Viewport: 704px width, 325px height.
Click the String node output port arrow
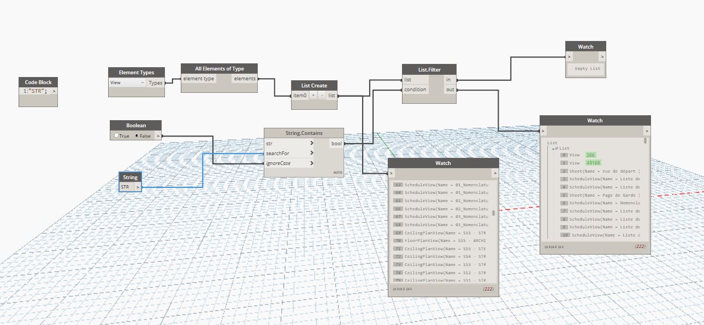click(x=138, y=187)
